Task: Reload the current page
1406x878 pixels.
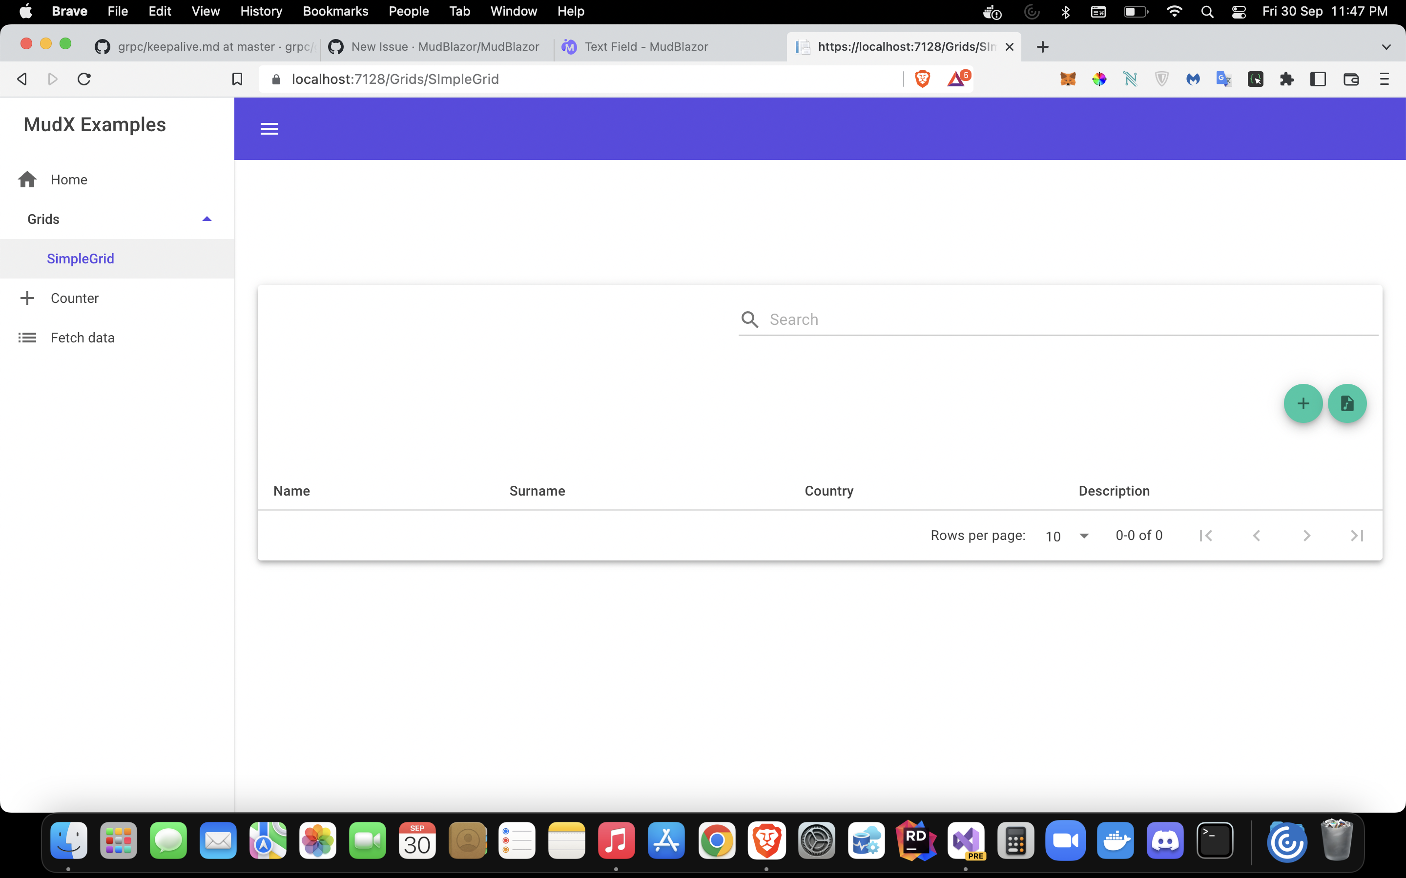Action: click(x=83, y=79)
